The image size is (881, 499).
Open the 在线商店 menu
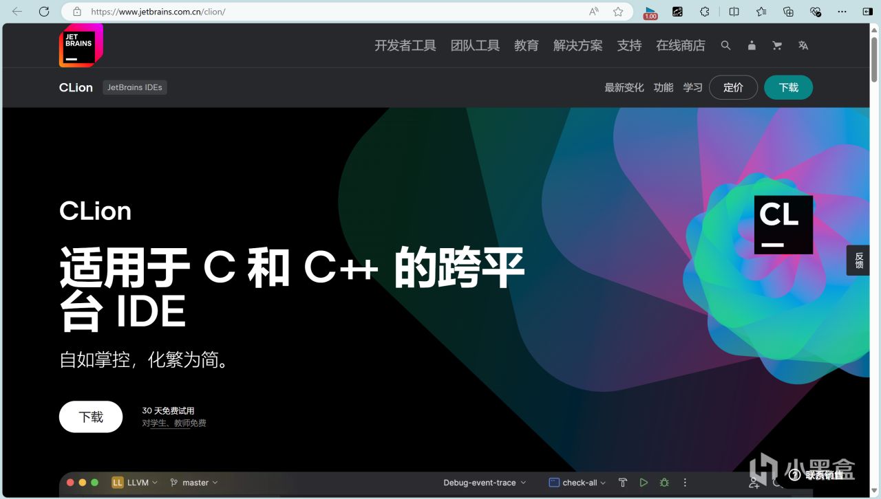point(681,45)
